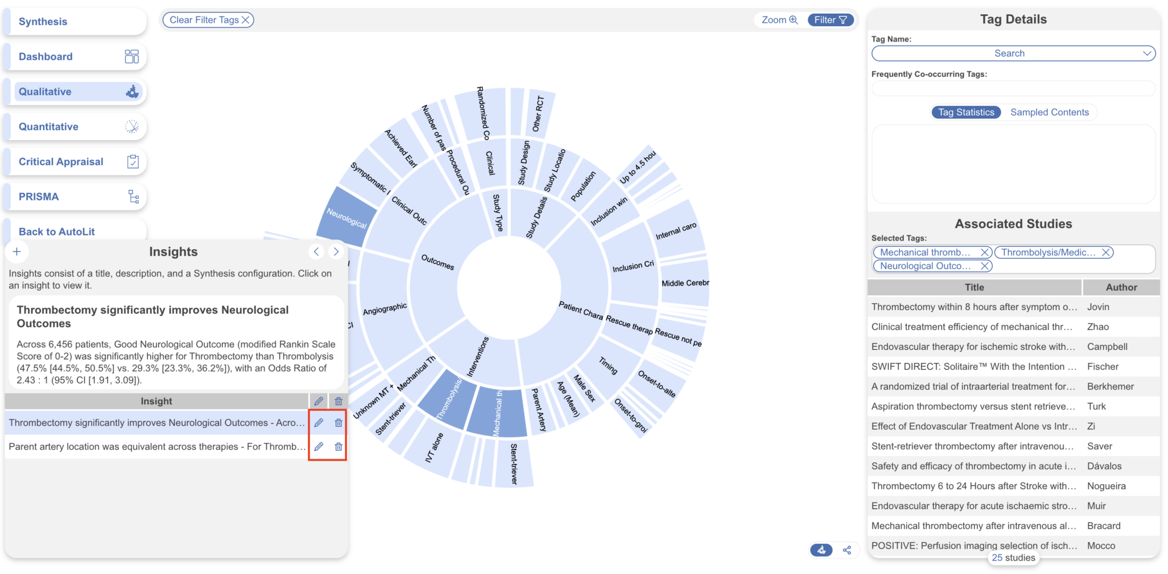Select the Angiographic segment in sunburst

point(386,309)
